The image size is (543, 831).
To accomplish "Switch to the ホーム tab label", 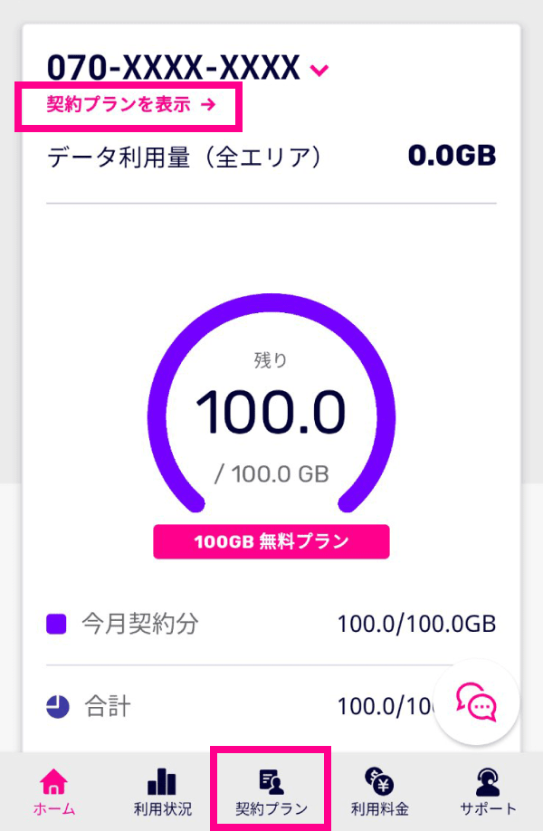I will 54,808.
